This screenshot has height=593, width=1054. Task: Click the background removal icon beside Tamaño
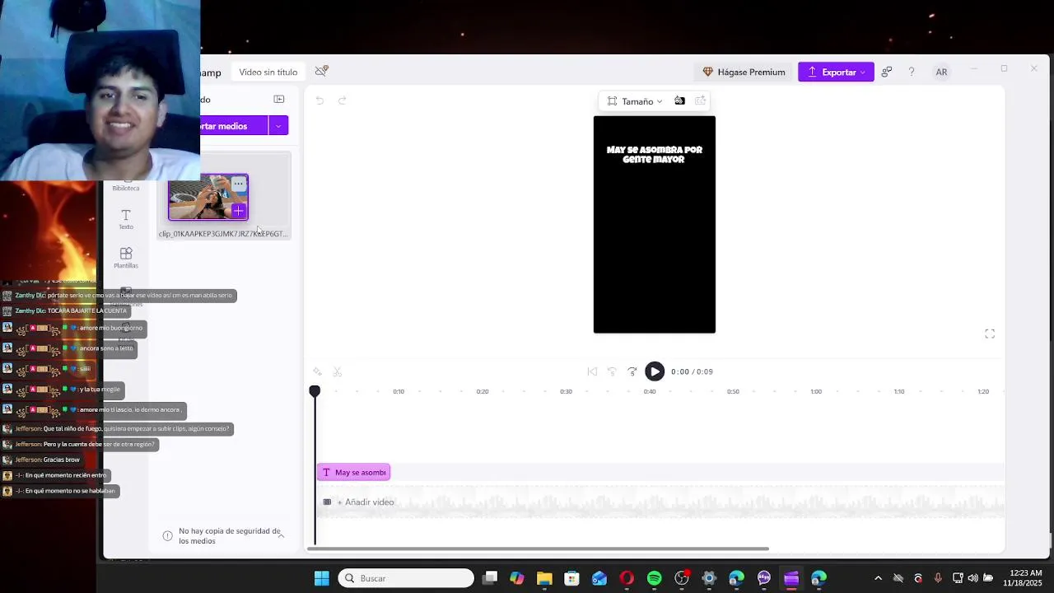[679, 100]
